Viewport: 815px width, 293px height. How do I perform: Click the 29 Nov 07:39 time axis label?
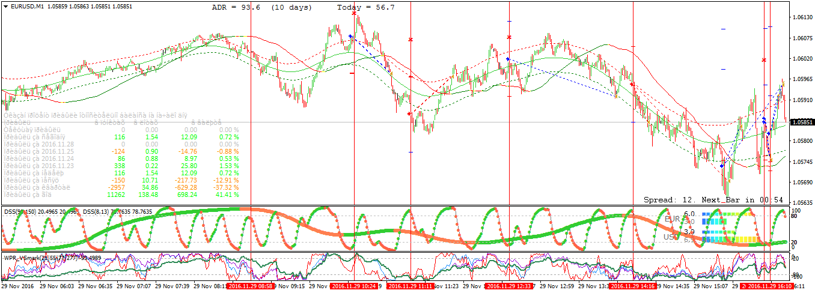coord(173,287)
